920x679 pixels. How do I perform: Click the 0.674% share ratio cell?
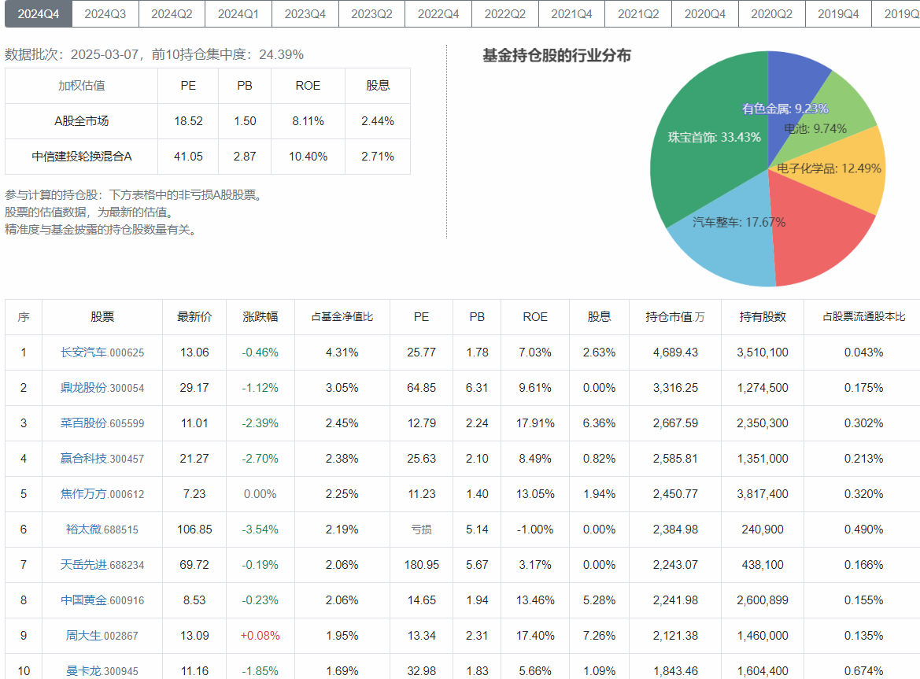(863, 671)
